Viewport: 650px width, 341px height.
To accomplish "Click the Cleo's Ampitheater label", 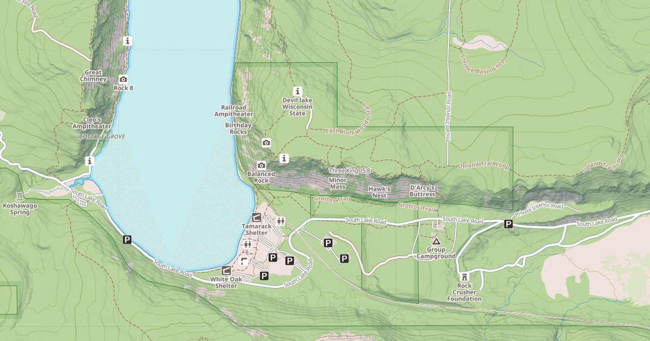I will point(92,123).
